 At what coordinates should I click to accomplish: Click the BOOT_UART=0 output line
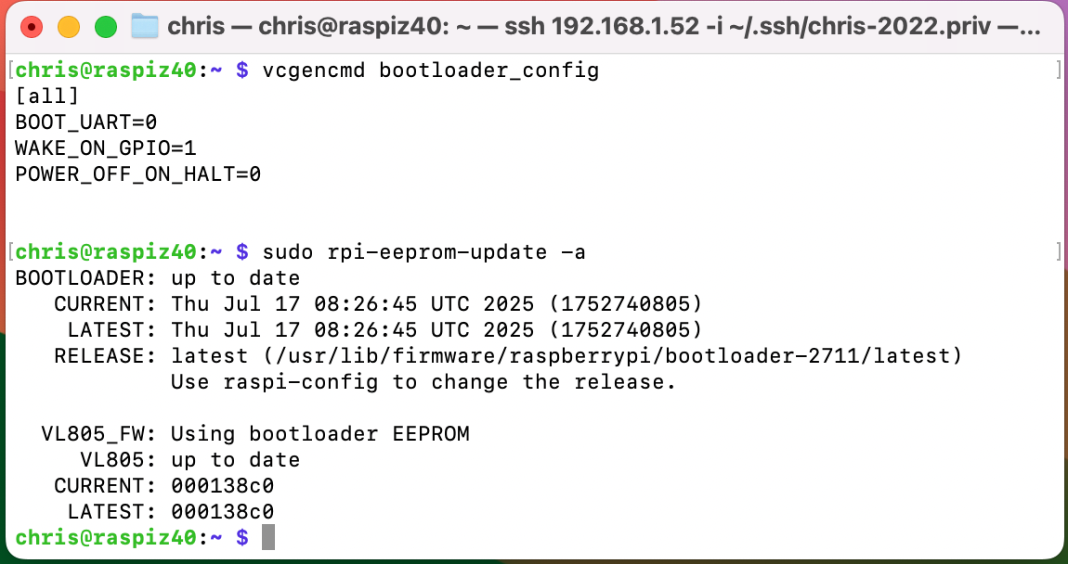86,122
